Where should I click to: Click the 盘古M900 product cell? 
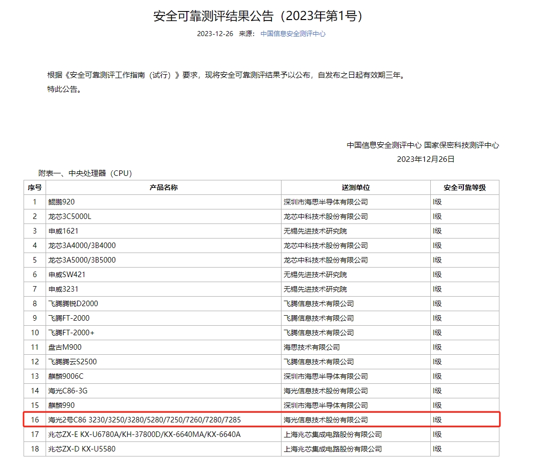click(65, 347)
